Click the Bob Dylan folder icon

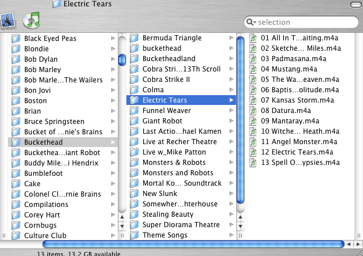click(16, 59)
